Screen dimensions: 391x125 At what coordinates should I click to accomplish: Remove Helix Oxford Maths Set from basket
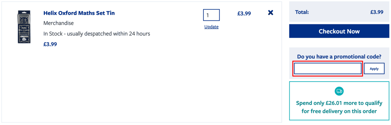(270, 13)
